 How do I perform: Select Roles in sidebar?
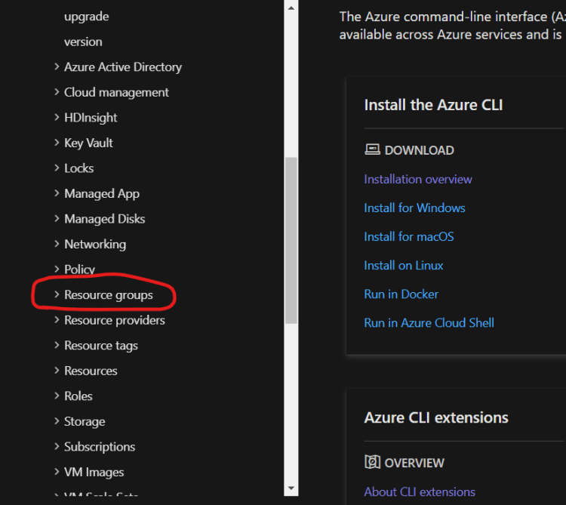78,396
